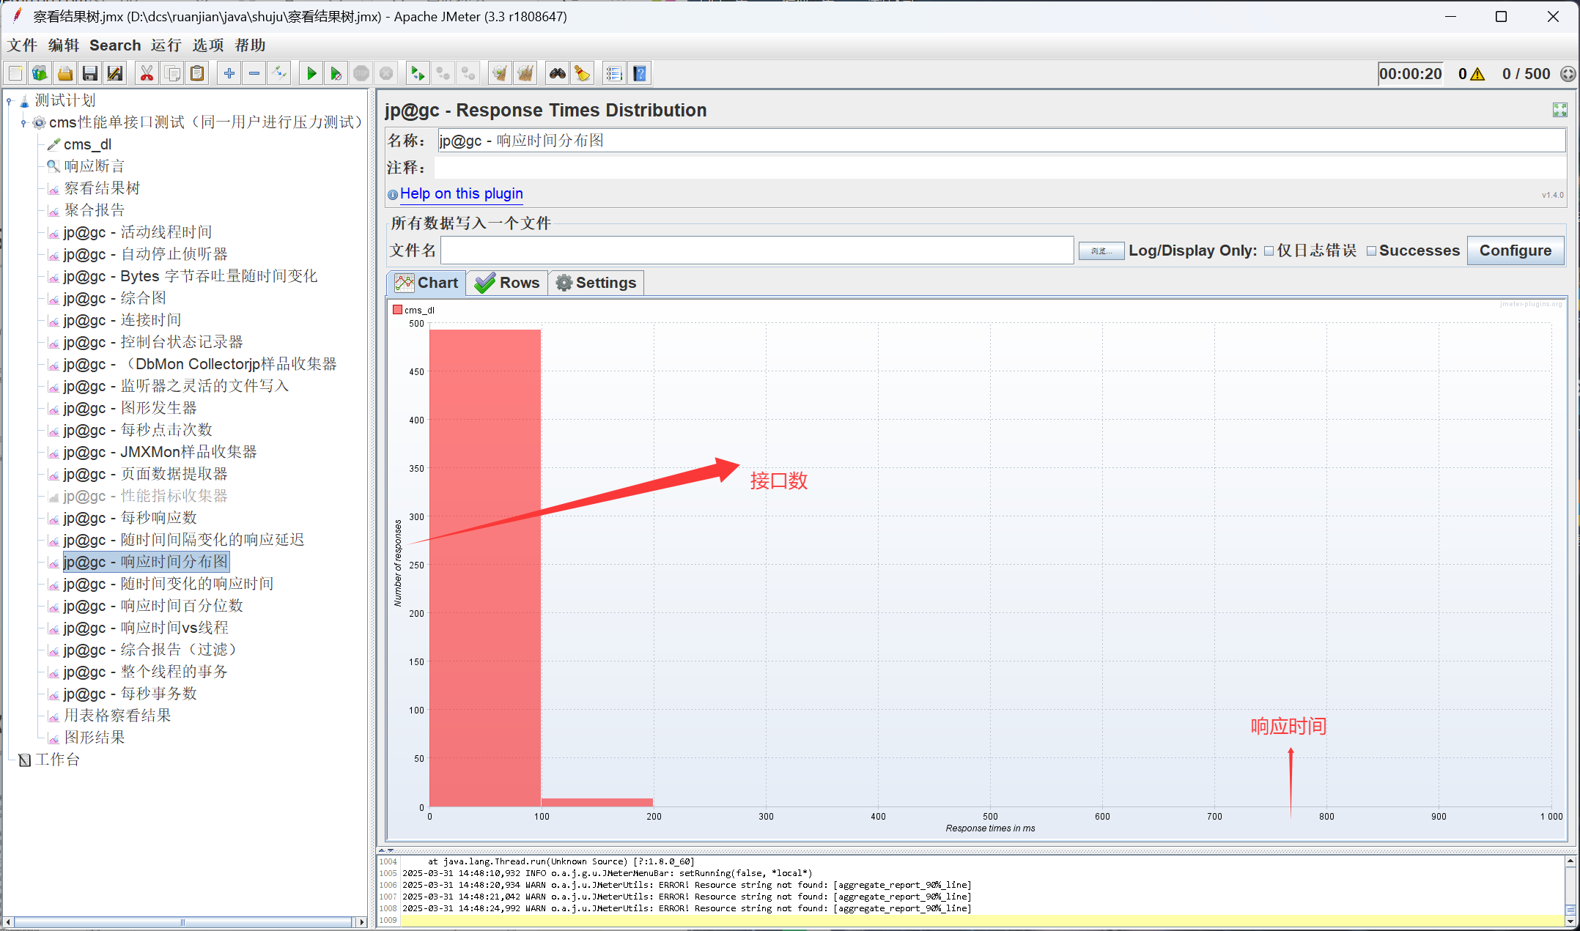Enable the 仅日志错误 checkbox
The image size is (1580, 931).
pyautogui.click(x=1269, y=251)
